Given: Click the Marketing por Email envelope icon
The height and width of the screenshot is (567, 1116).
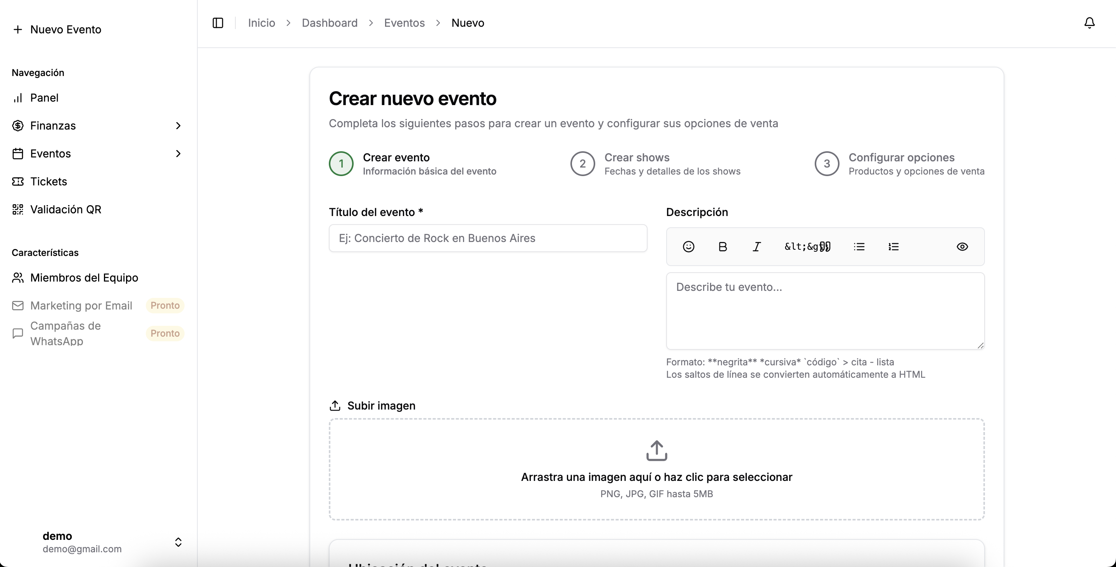Looking at the screenshot, I should 18,306.
